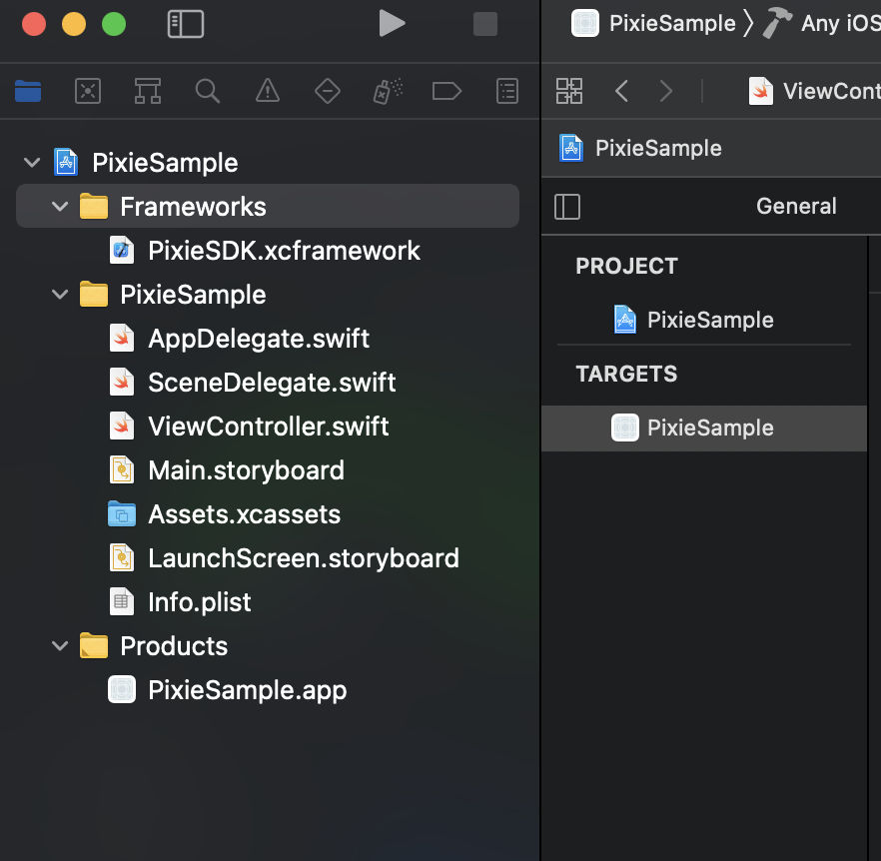Screen dimensions: 881x861
Task: Open the Symbol navigator
Action: [148, 91]
